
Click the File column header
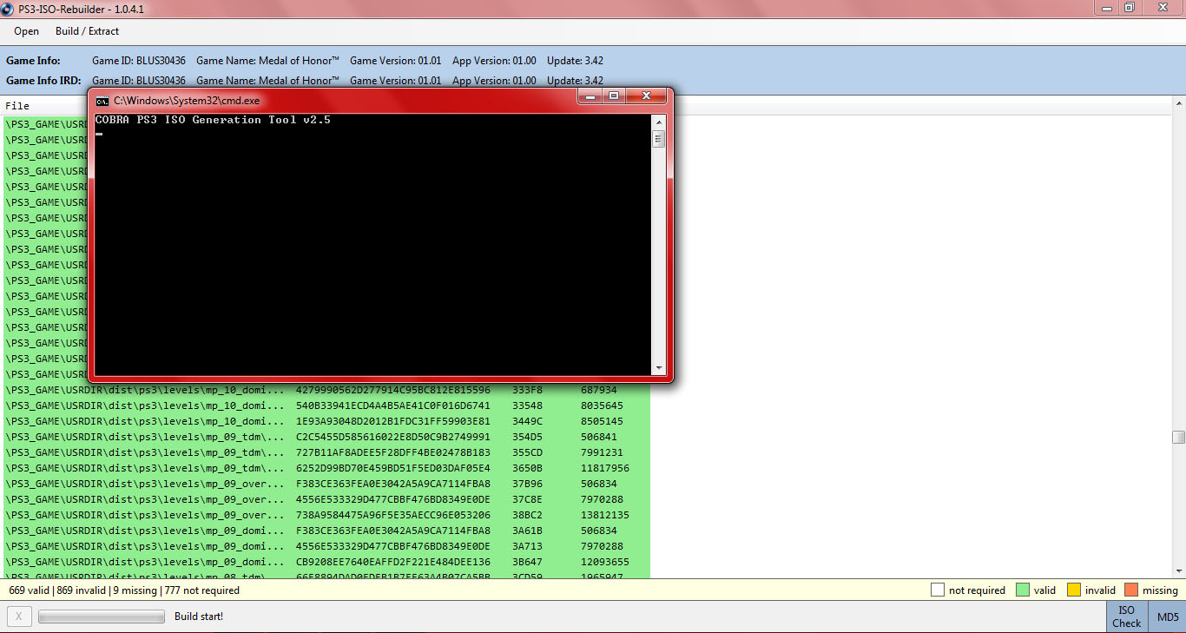click(x=17, y=106)
